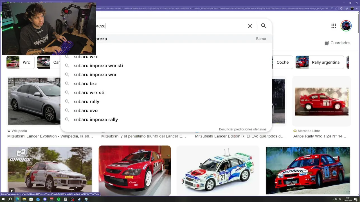The height and width of the screenshot is (202, 360).
Task: Click magnifier icon beside subaru rally suggestion
Action: [x=67, y=102]
